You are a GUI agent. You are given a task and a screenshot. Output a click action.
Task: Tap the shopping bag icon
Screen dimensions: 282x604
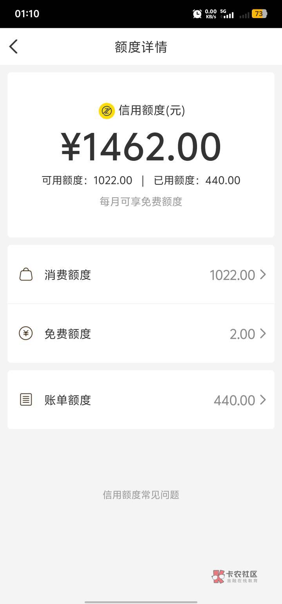(x=26, y=275)
